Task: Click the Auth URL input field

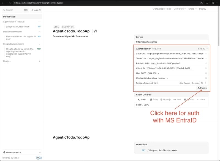Action: (175, 54)
